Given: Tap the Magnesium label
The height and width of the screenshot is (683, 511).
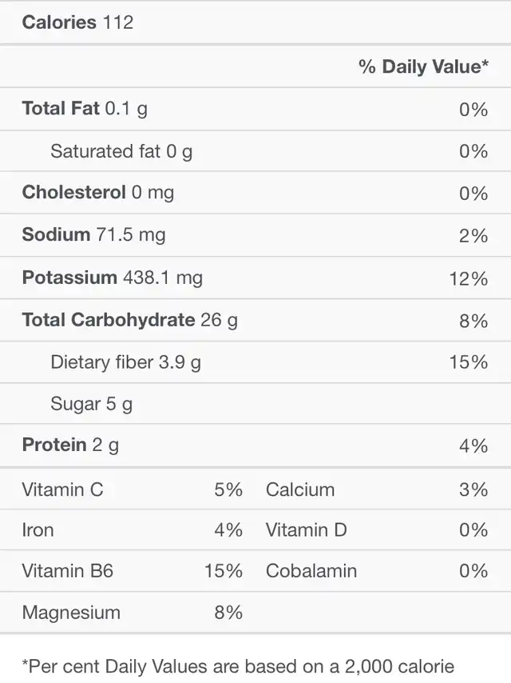Looking at the screenshot, I should pos(71,613).
